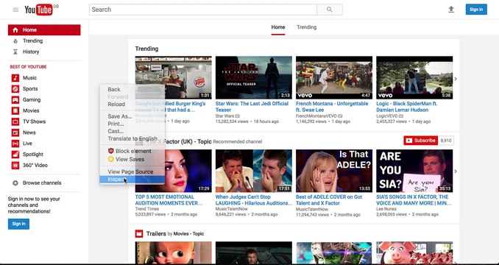Open the Music channel icon
The height and width of the screenshot is (265, 499).
[15, 78]
